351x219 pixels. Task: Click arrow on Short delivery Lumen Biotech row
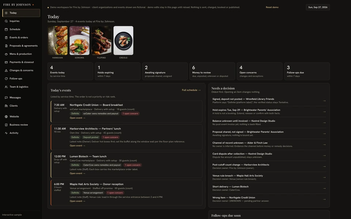coord(324,188)
